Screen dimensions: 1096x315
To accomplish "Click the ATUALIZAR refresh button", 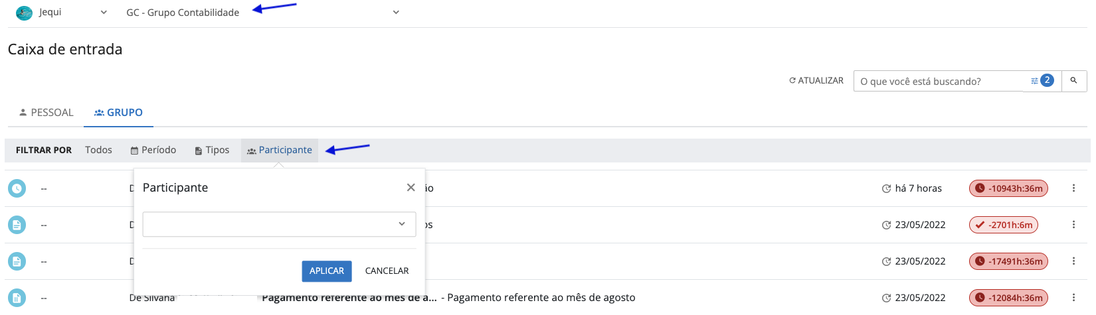I will point(816,81).
